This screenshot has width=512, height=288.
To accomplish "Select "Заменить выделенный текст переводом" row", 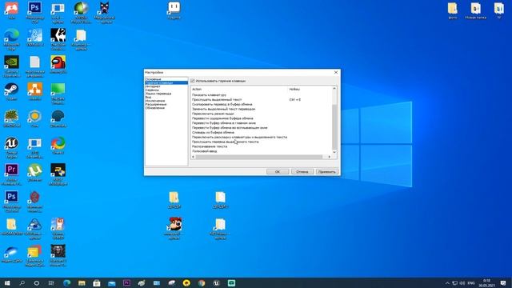I will [224, 109].
